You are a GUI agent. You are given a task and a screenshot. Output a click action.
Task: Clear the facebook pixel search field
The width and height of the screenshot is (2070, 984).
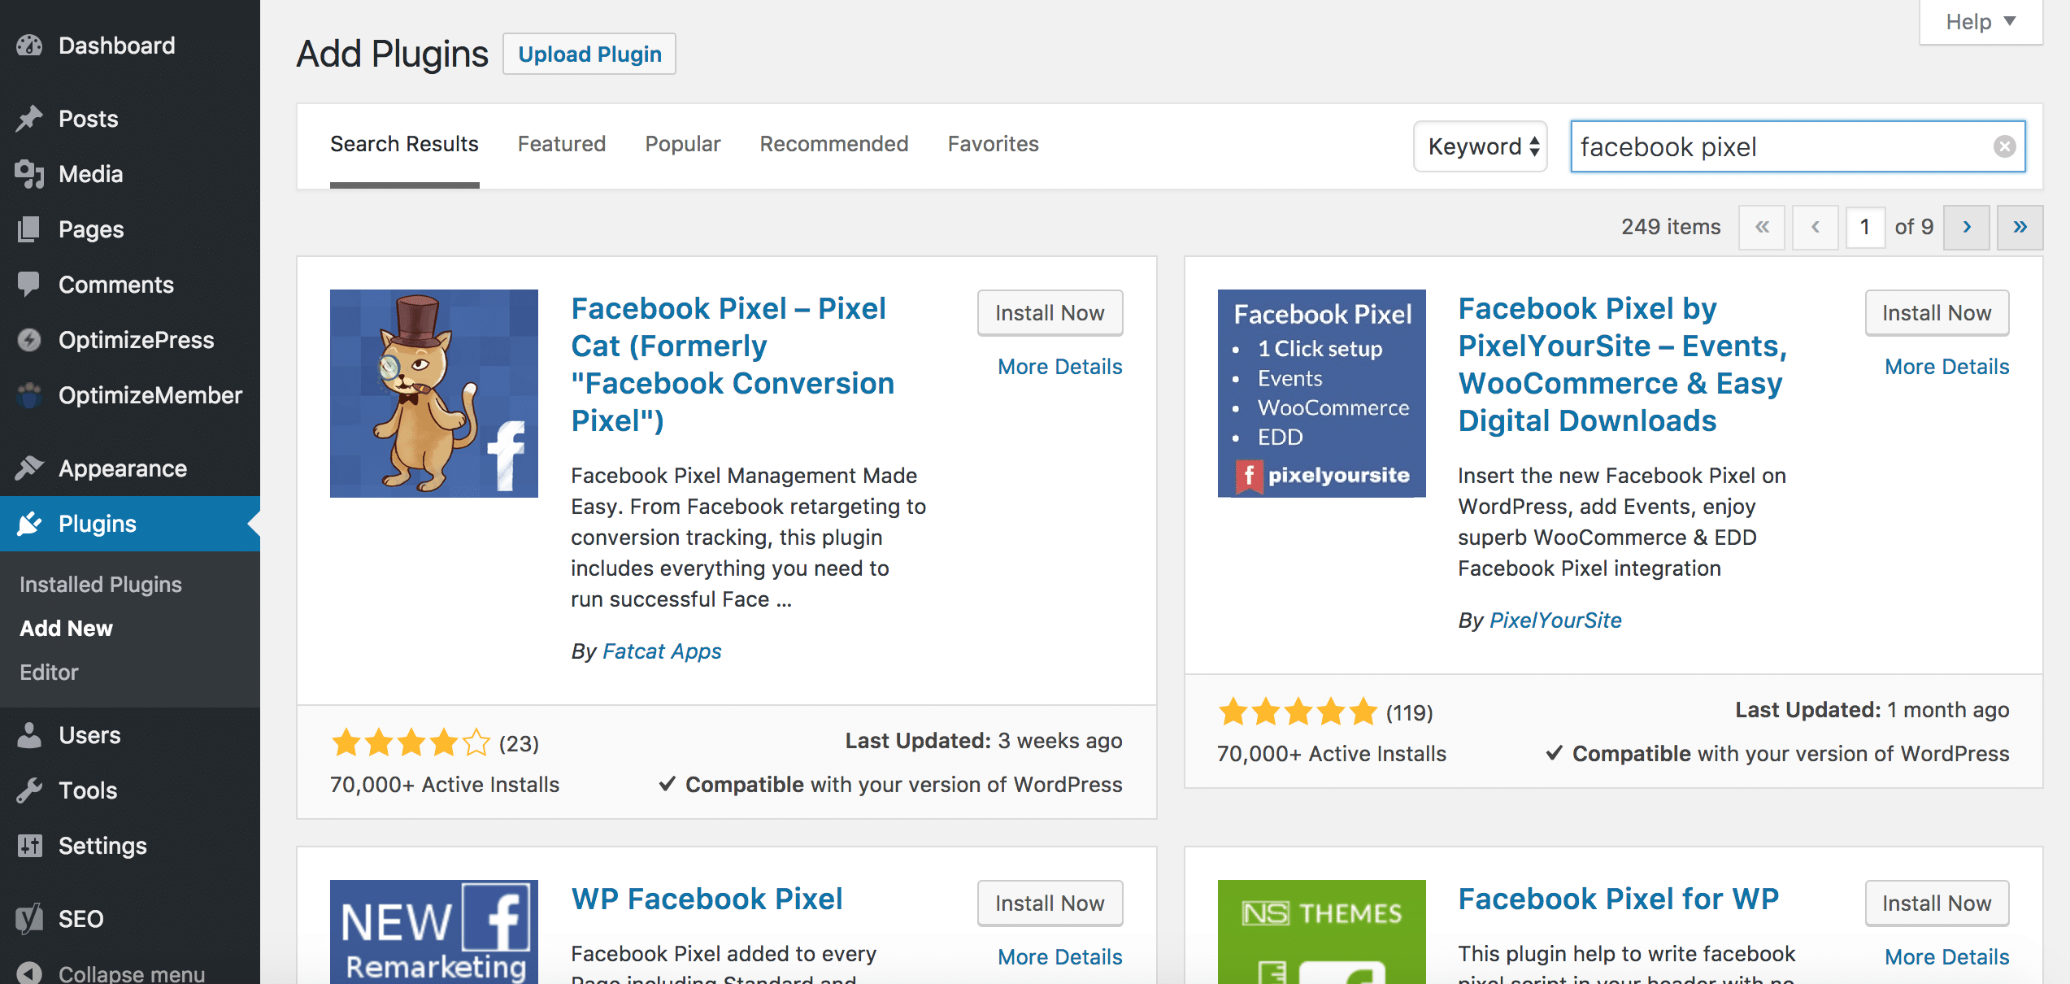(x=2004, y=146)
